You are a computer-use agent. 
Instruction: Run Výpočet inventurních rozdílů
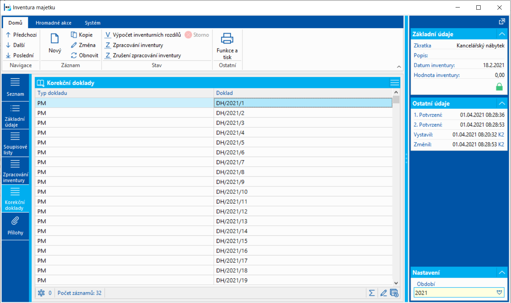click(143, 35)
